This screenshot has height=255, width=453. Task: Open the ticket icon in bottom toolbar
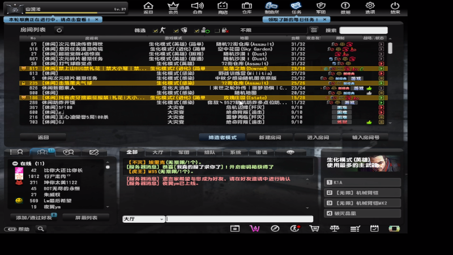(394, 229)
